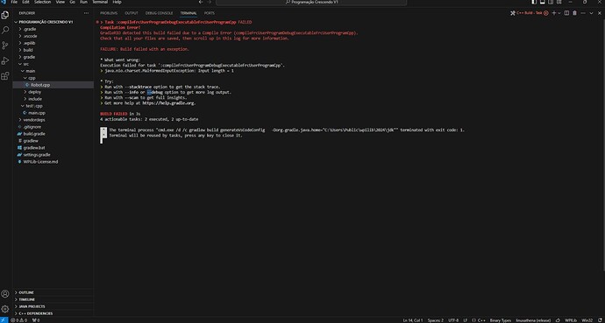605x323 pixels.
Task: Open the Manage gear icon
Action: 5,309
